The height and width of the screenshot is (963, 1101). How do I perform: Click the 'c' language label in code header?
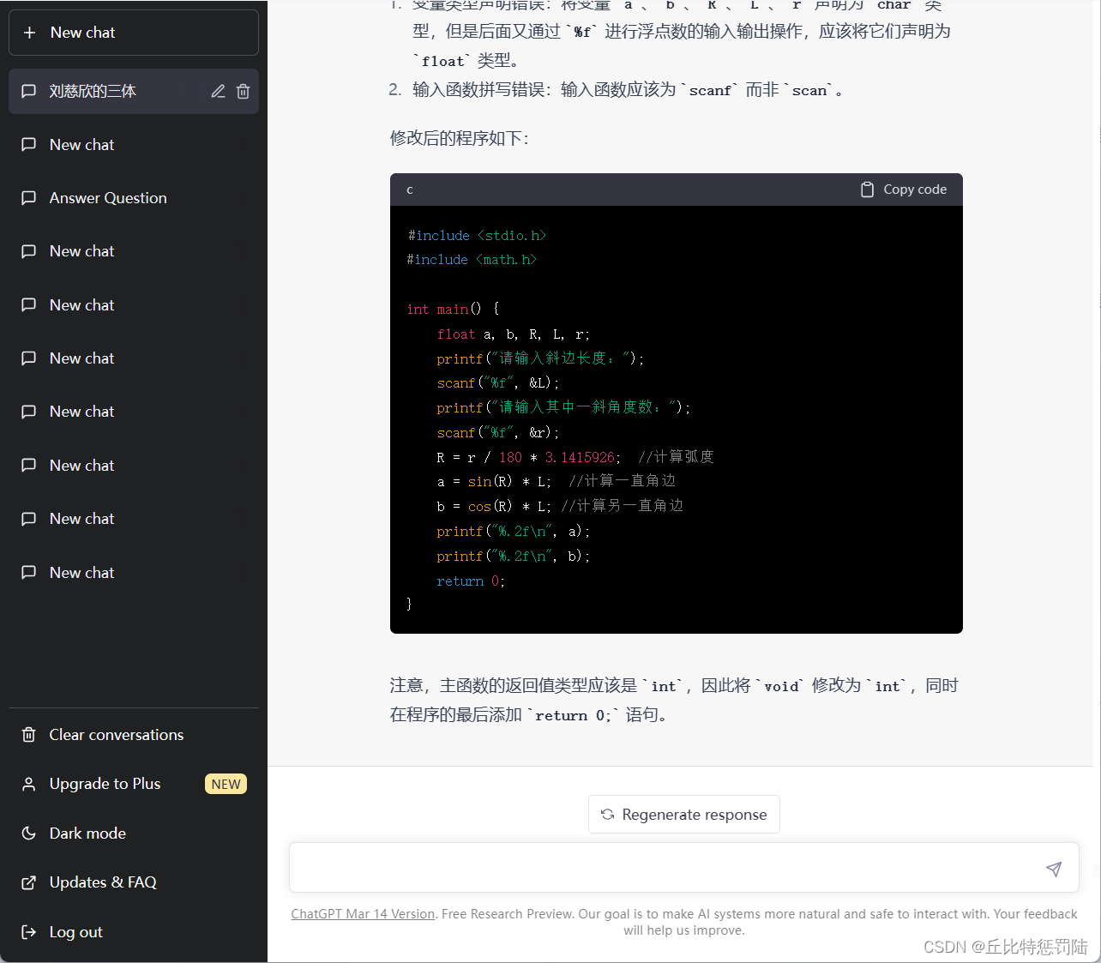410,190
